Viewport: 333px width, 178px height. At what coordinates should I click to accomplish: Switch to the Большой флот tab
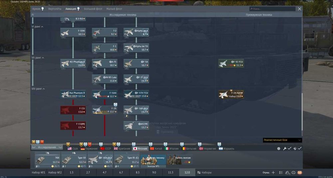click(x=93, y=9)
